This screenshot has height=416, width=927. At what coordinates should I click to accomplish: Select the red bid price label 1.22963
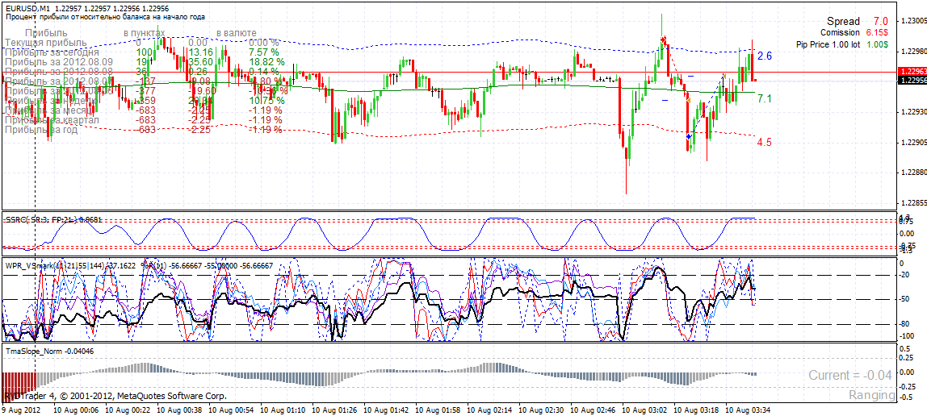tap(912, 72)
